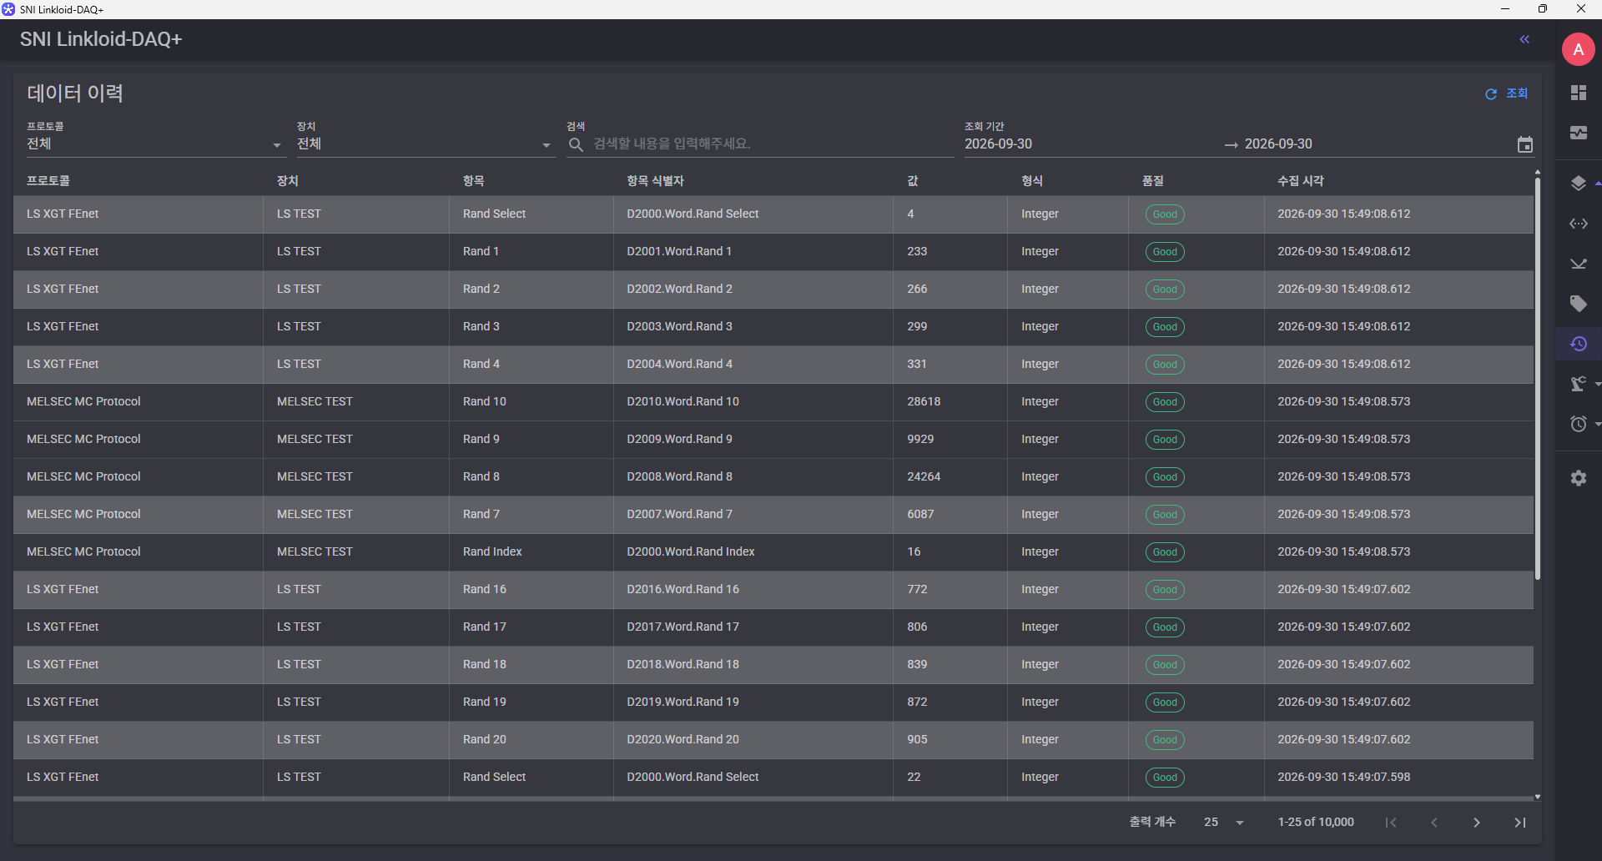Open the alarm clock icon in sidebar
Screen dimensions: 1602x861
coord(1578,424)
